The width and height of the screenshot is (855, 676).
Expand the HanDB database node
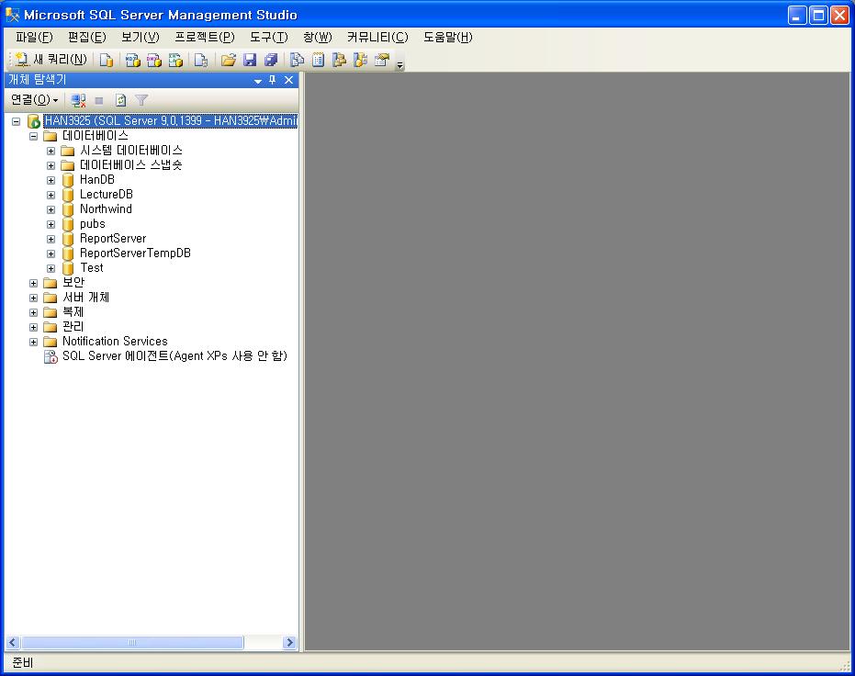[x=51, y=180]
